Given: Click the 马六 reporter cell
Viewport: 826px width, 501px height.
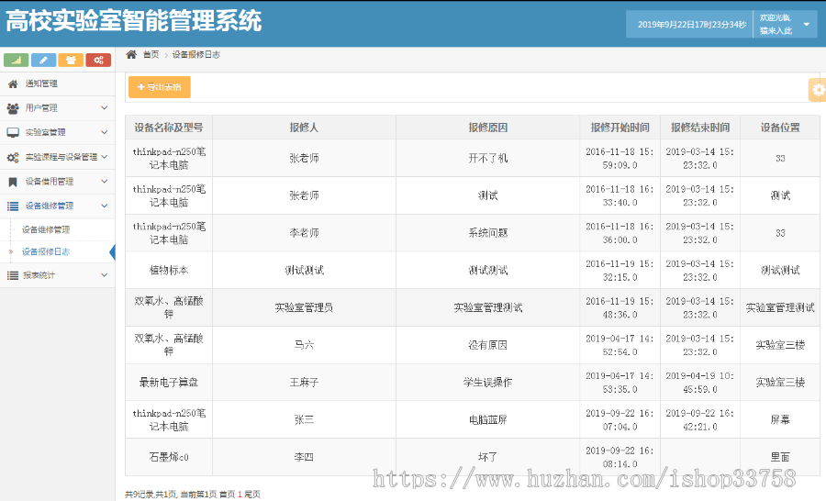Looking at the screenshot, I should click(x=304, y=345).
